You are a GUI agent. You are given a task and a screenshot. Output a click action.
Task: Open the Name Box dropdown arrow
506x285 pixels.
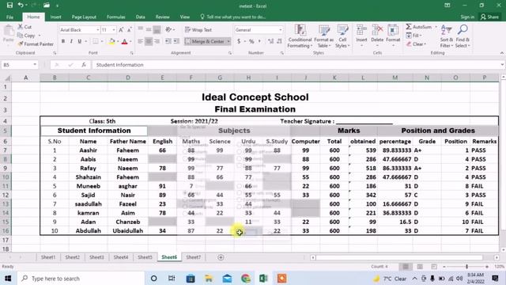35,65
